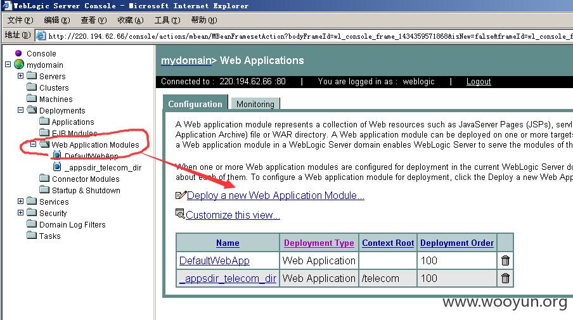Click the Web Application Modules folder icon
Viewport: 573px width, 320px height.
click(x=44, y=144)
